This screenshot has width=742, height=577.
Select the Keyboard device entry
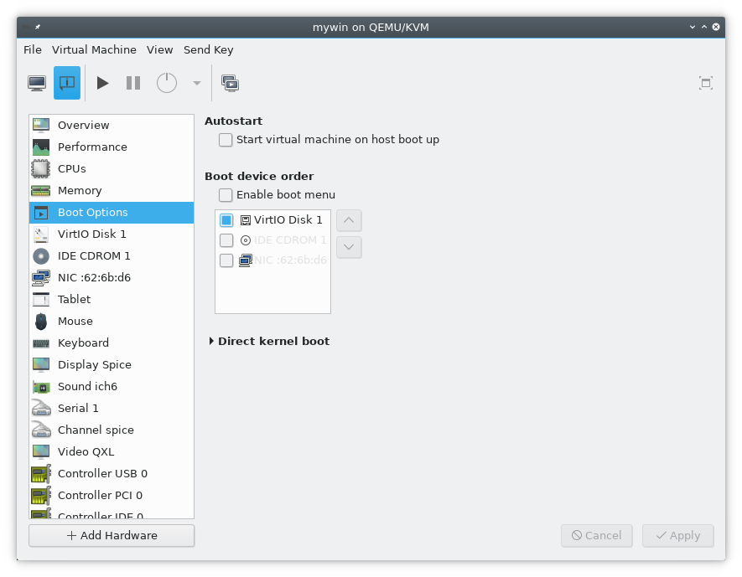(112, 343)
